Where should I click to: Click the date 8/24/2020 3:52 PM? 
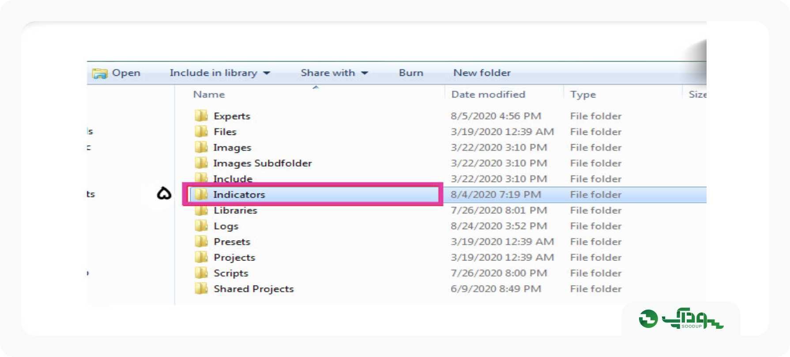coord(499,226)
